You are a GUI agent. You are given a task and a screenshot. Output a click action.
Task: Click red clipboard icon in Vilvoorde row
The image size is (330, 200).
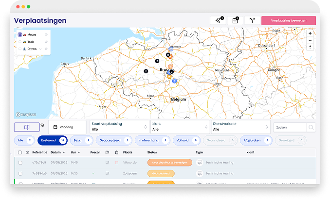[x=117, y=163]
